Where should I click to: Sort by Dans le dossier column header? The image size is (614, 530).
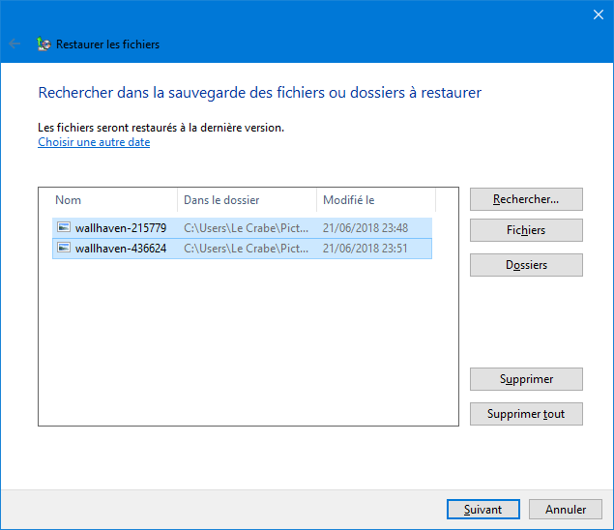pos(247,200)
